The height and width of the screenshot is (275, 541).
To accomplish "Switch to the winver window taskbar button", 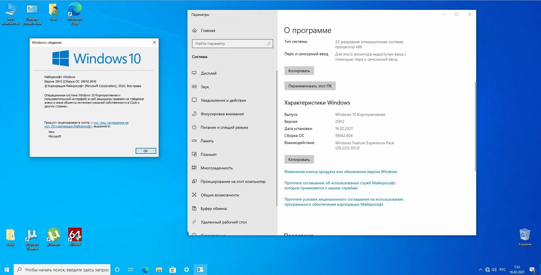I will [200, 270].
